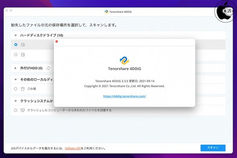The width and height of the screenshot is (237, 158).
Task: Click the 外付けHDD (0) heading text
Action: pos(31,68)
